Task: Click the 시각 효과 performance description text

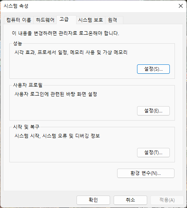Action: coord(71,52)
